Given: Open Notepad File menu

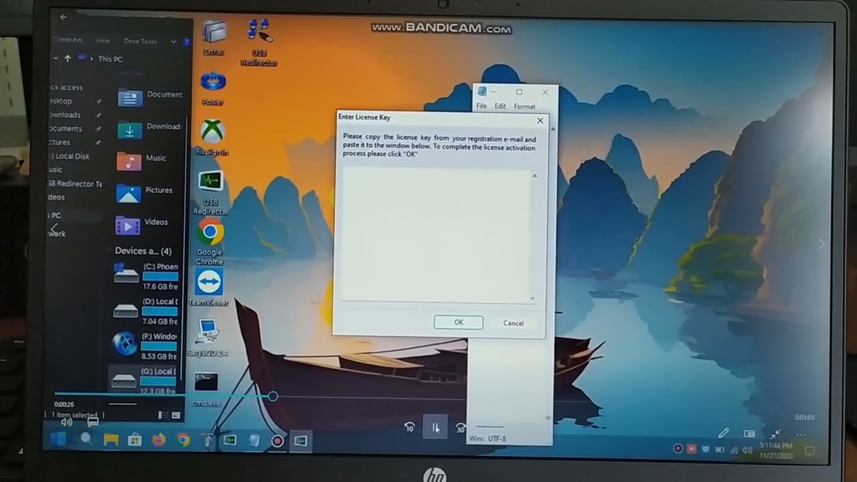Looking at the screenshot, I should point(481,106).
